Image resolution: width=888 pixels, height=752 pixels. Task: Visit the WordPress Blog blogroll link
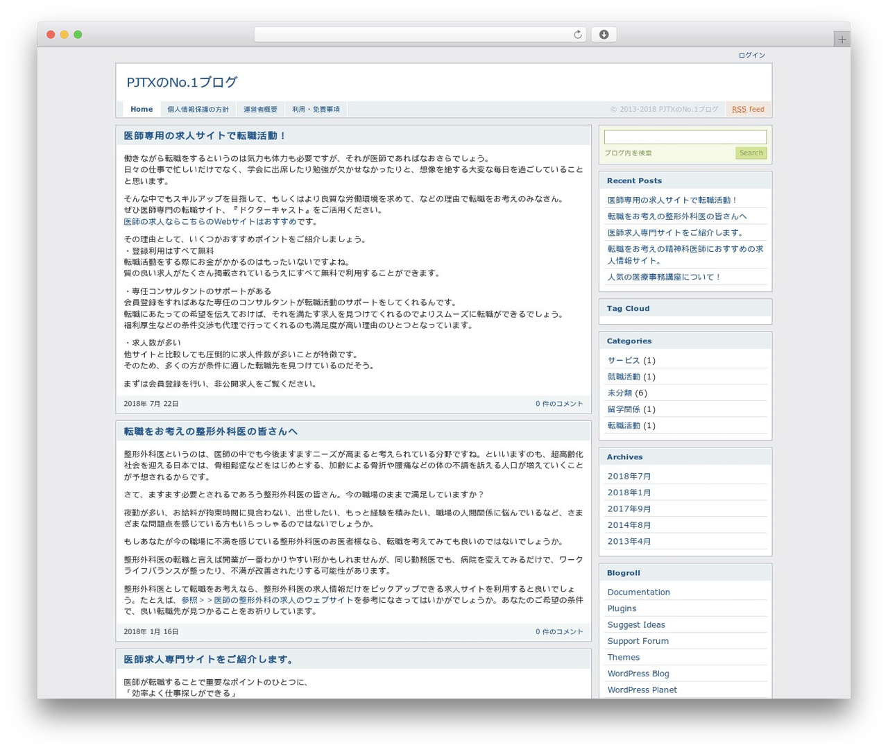point(638,674)
